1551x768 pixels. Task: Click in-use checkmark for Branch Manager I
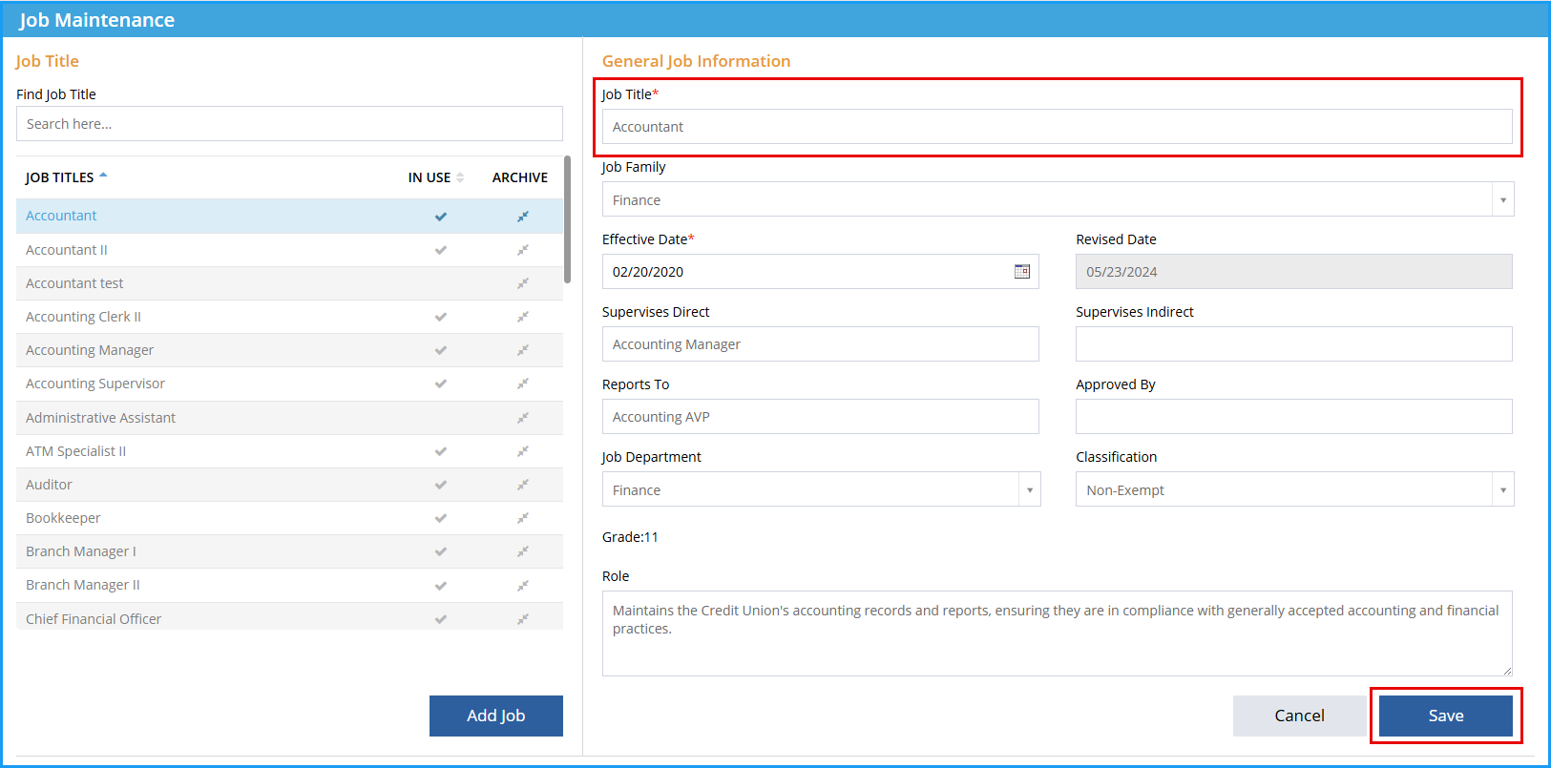441,551
